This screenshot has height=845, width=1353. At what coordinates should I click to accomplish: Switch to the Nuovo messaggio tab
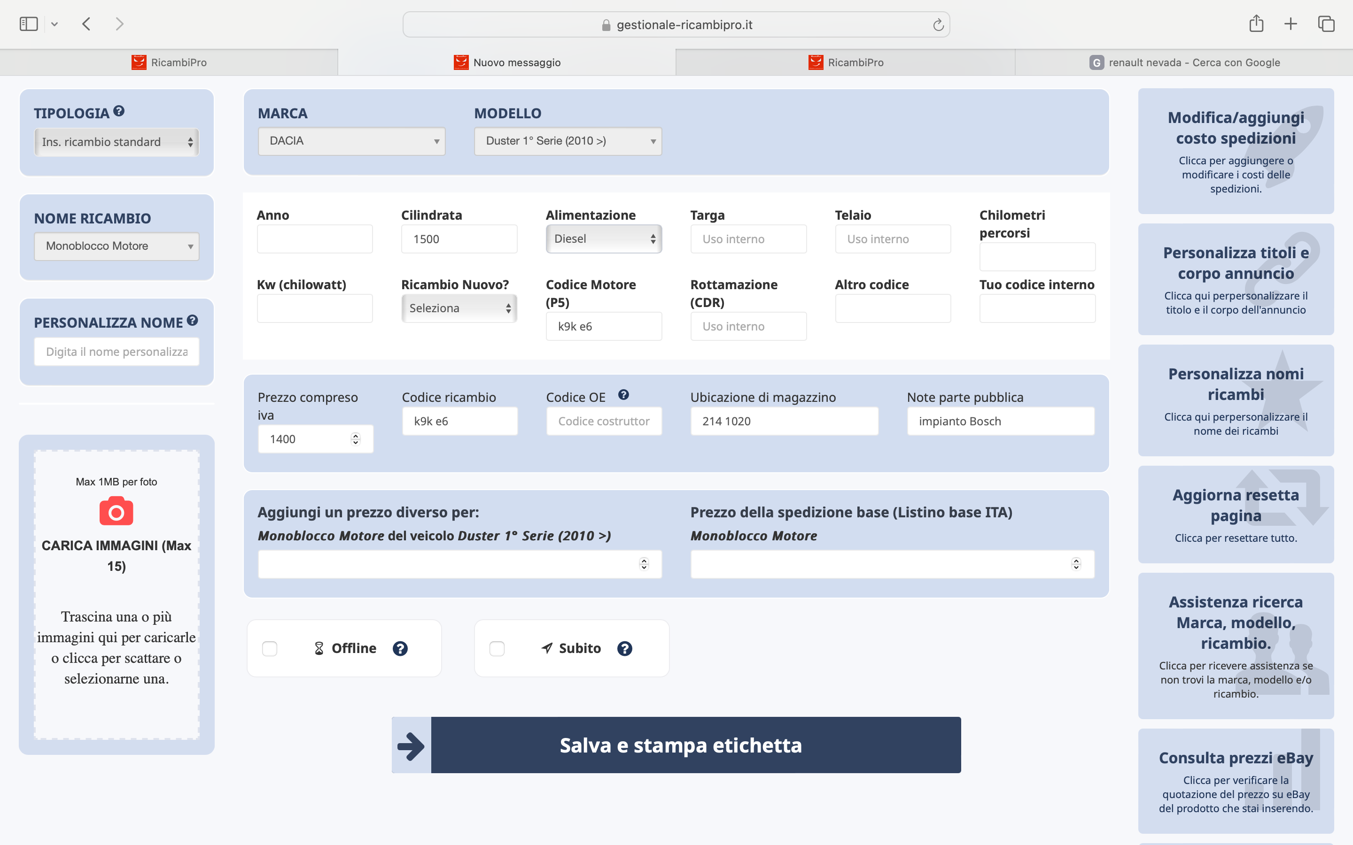[507, 62]
